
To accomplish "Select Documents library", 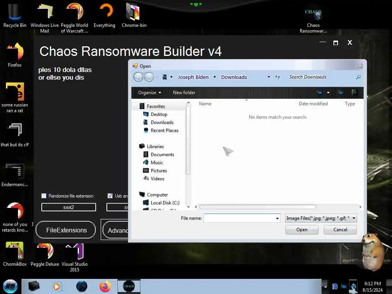I will point(162,155).
